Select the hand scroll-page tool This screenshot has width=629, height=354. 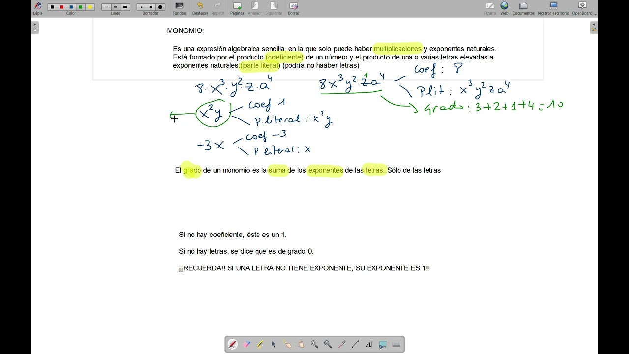point(301,345)
